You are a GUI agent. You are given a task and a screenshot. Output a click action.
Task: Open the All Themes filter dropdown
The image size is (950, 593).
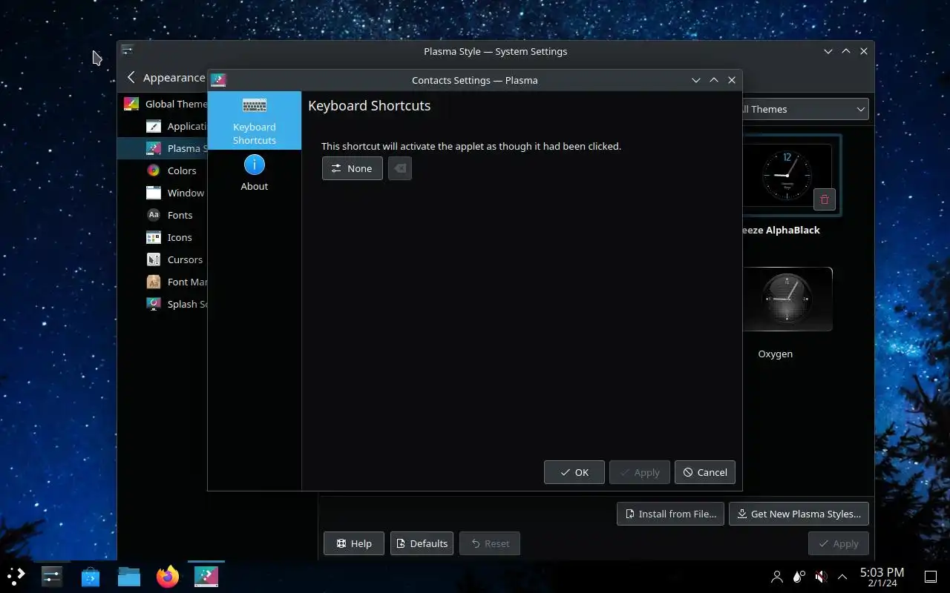click(805, 109)
